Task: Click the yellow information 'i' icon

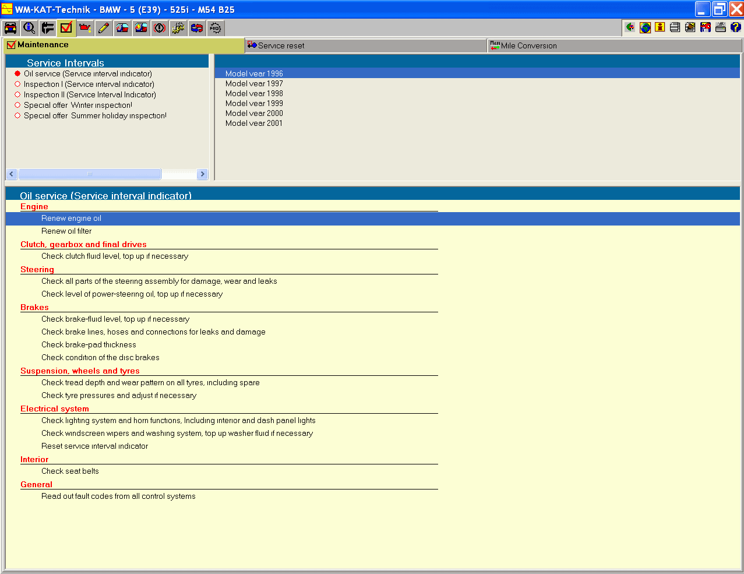Action: [660, 27]
